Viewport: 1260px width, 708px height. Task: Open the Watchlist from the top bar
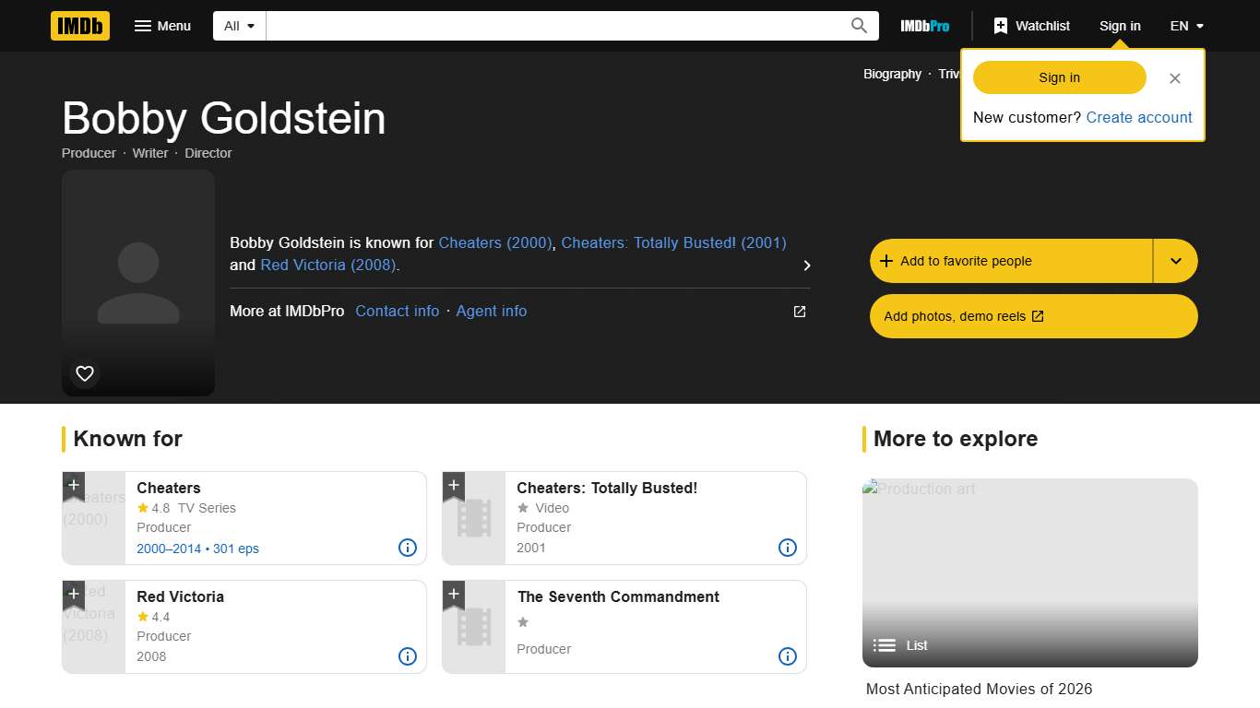point(1030,26)
